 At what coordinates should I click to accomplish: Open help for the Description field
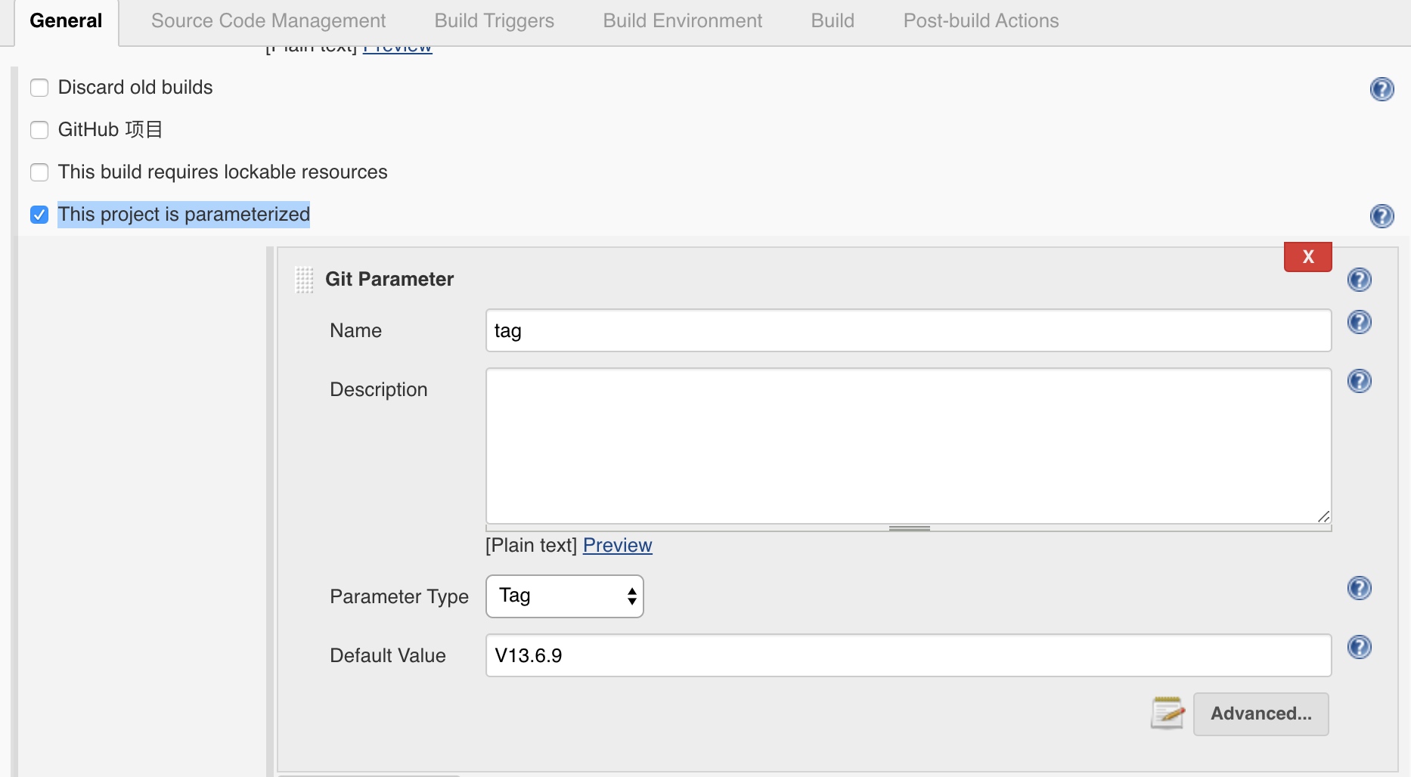[1359, 381]
